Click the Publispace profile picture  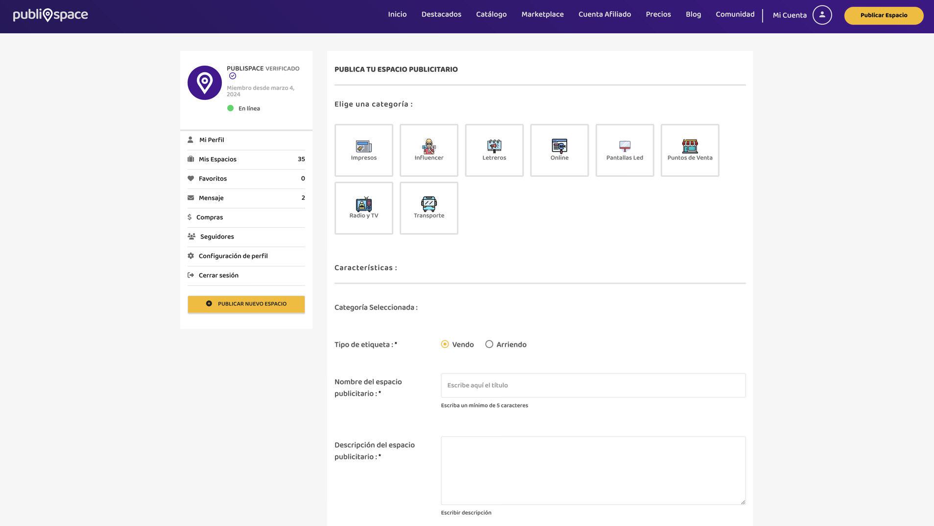[x=205, y=83]
